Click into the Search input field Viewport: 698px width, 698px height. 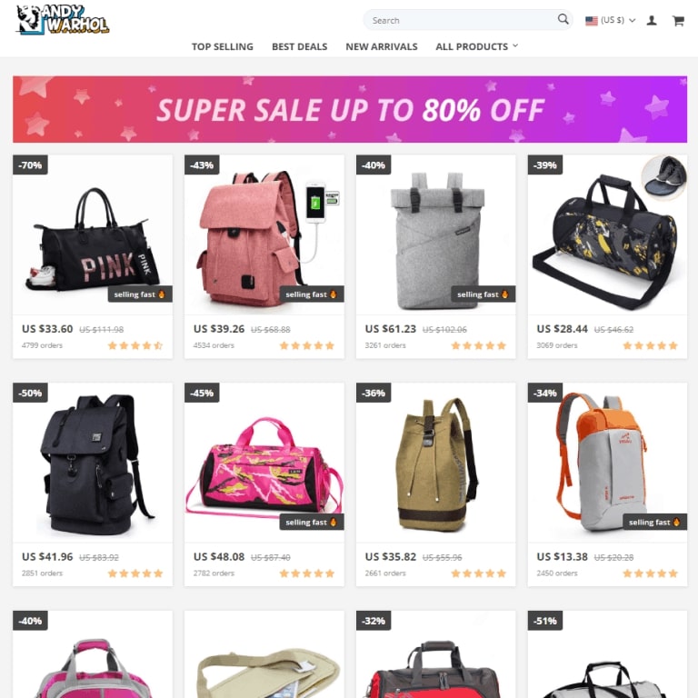pyautogui.click(x=463, y=20)
